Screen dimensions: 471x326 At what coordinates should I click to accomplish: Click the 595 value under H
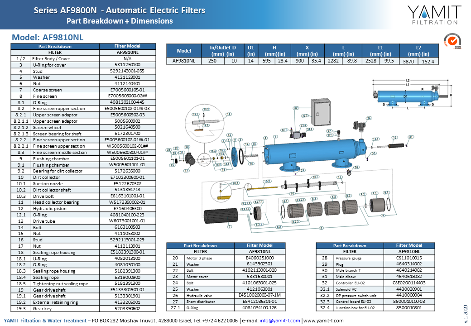267,61
